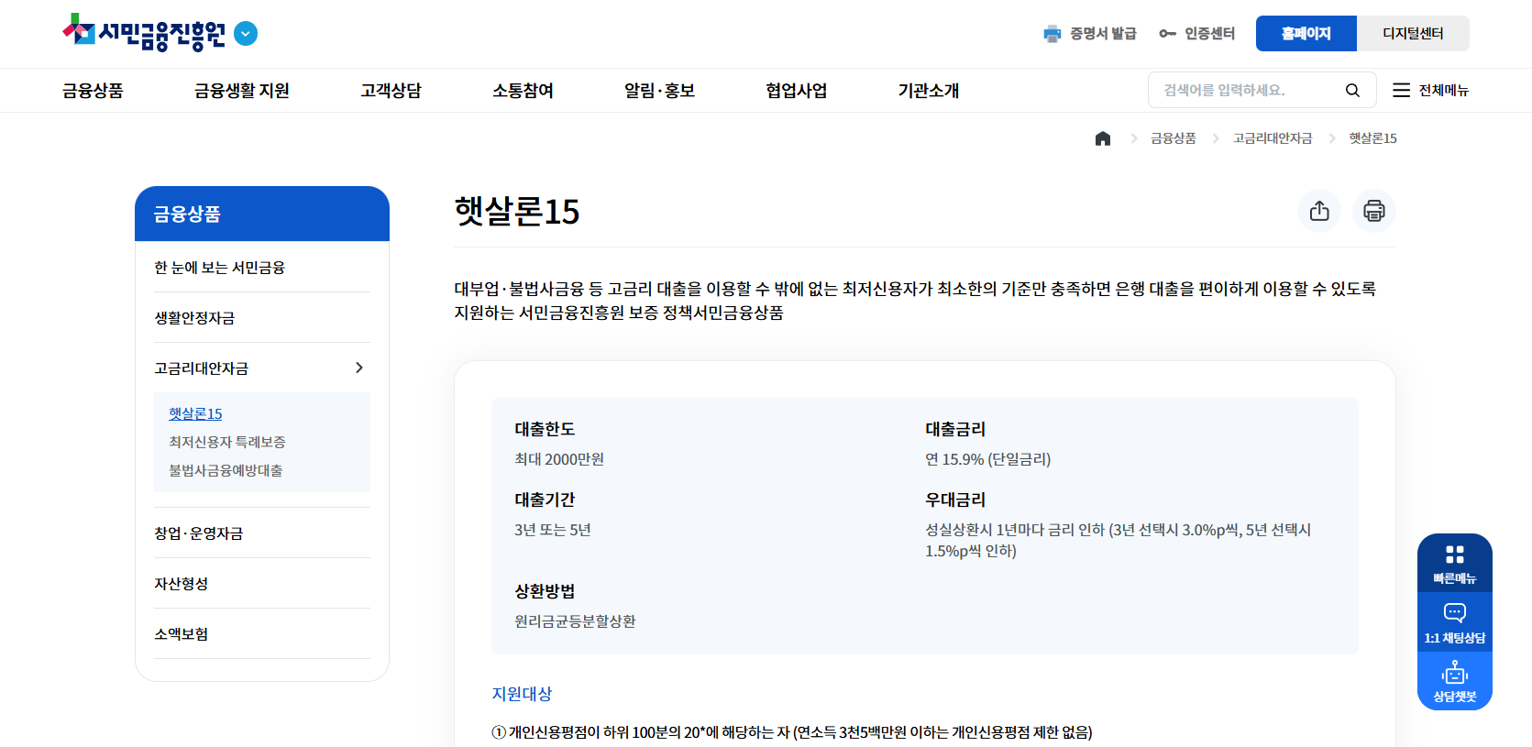Screen dimensions: 1532x747
Task: Click 고금리대안자금 in the breadcrumb
Action: pos(1273,138)
